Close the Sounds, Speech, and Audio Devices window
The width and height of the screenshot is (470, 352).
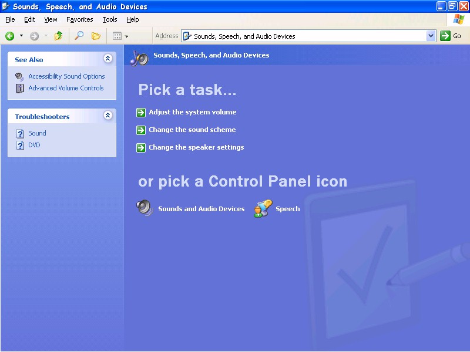(x=464, y=6)
